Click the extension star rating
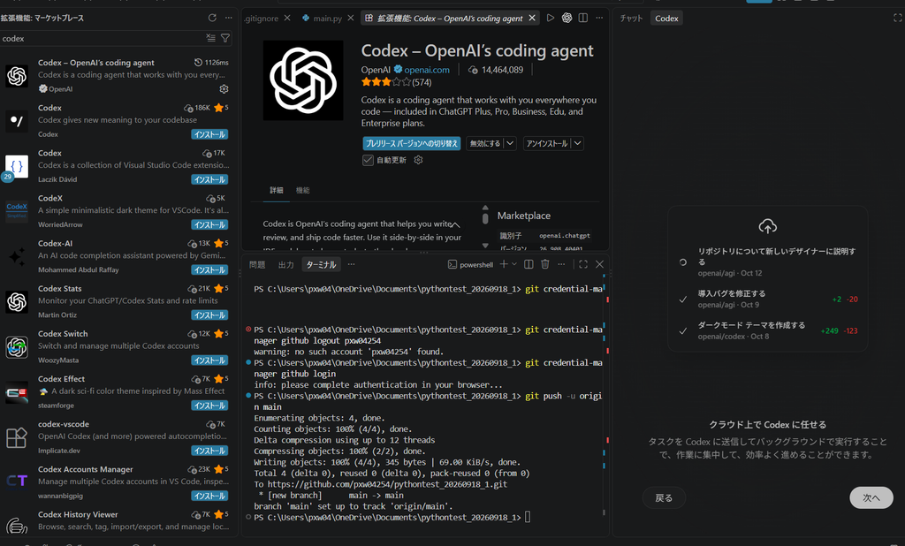The width and height of the screenshot is (905, 546). (386, 82)
